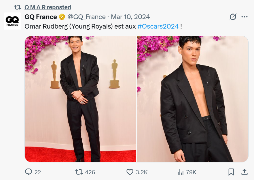Viewport: 254px width, 180px height.
Task: Click the GQ France profile avatar
Action: [x=12, y=21]
